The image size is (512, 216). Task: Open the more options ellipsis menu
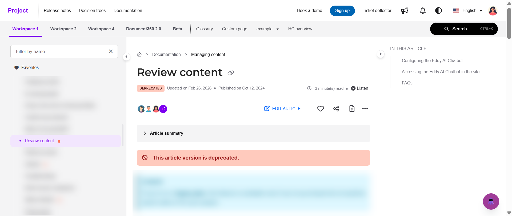tap(365, 109)
